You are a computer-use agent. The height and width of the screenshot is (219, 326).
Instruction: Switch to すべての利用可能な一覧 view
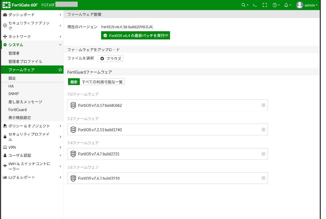(x=102, y=82)
